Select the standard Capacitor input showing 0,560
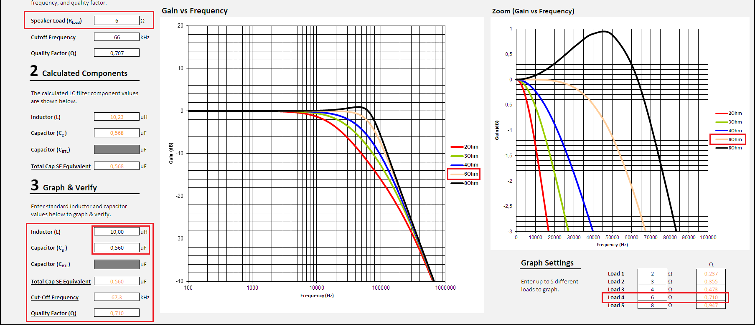Screen dimensions: 755x326 (117, 248)
